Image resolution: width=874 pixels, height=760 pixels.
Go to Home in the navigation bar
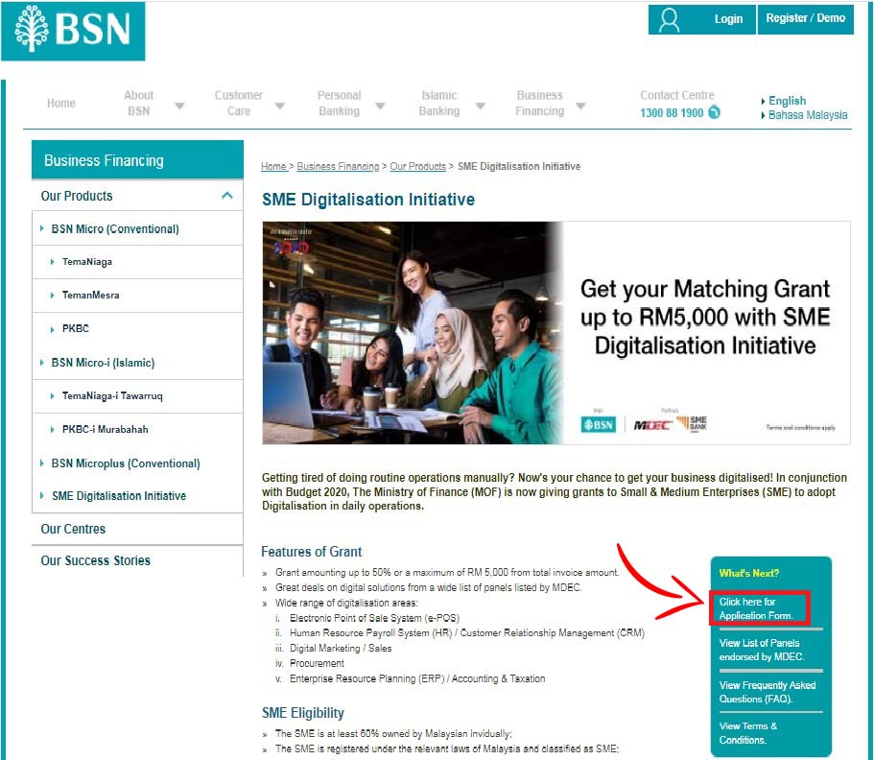click(61, 103)
